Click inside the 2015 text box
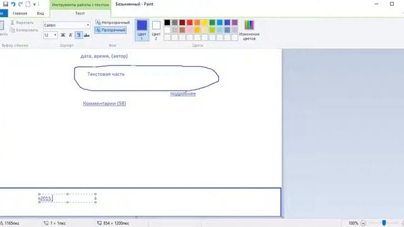 coord(68,198)
